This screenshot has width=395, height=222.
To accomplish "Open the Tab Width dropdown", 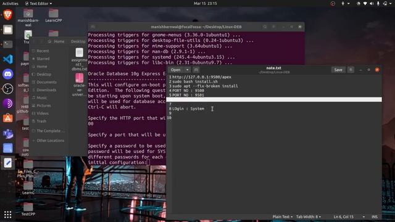I will (x=309, y=216).
